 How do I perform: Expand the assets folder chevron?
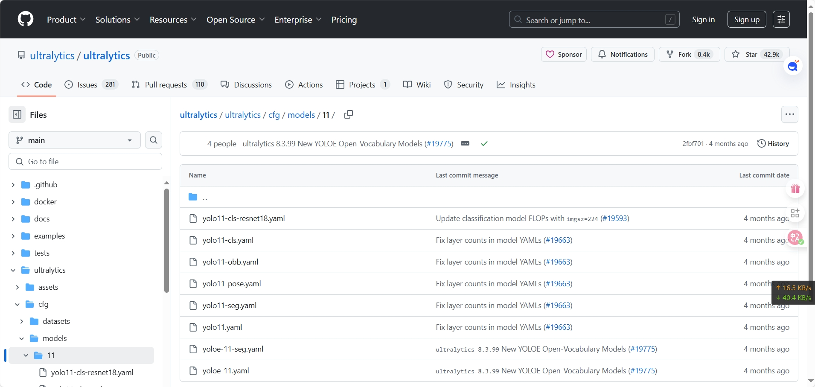[x=17, y=287]
